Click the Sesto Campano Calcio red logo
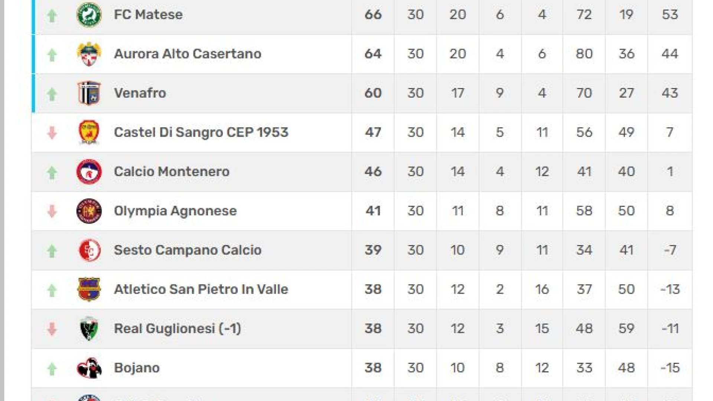Viewport: 713px width, 401px height. click(89, 250)
